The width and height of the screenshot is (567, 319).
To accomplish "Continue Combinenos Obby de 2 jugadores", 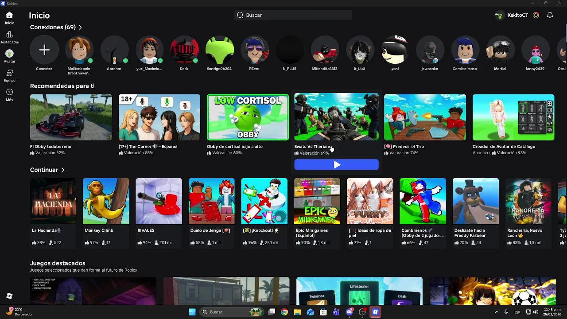I will (x=423, y=201).
